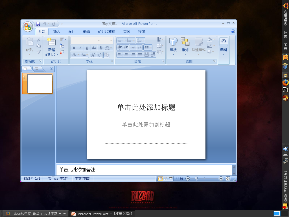Viewport: 289px width, 217px height.
Task: Align text right
Action: (133, 55)
